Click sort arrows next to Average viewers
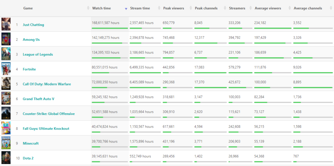The height and width of the screenshot is (166, 334). point(290,8)
